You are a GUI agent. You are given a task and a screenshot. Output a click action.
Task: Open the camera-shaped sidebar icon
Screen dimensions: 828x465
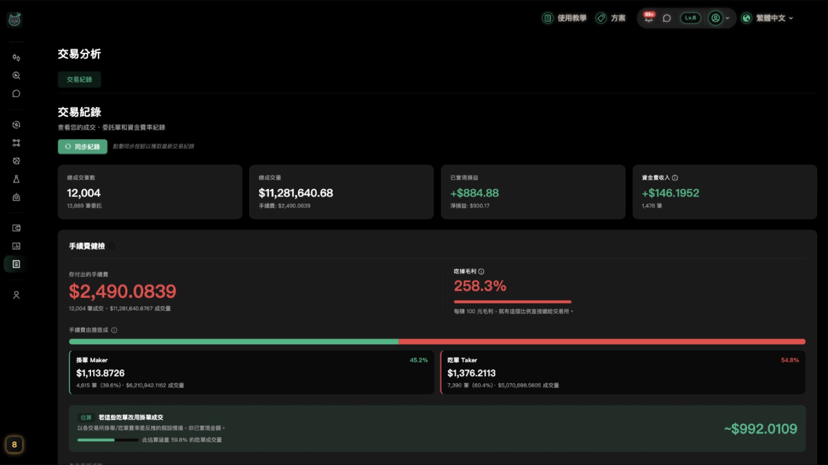click(16, 197)
